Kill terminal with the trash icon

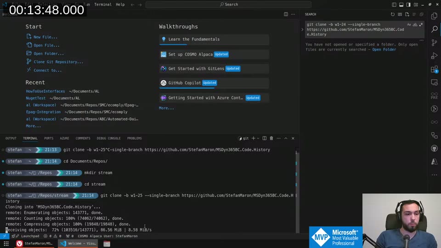tap(271, 138)
